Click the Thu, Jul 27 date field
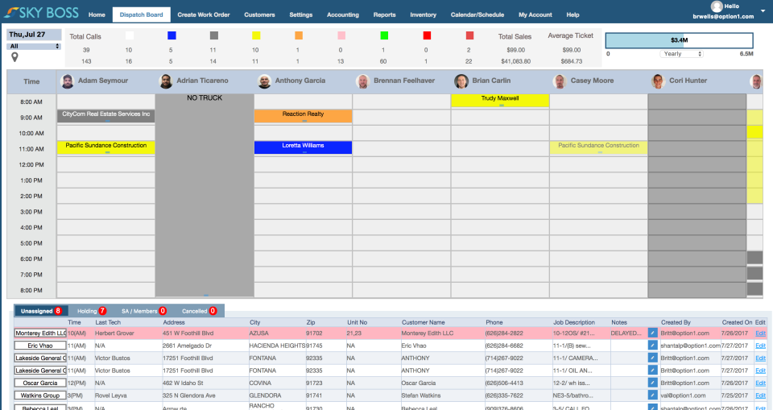This screenshot has width=773, height=410. tap(34, 35)
